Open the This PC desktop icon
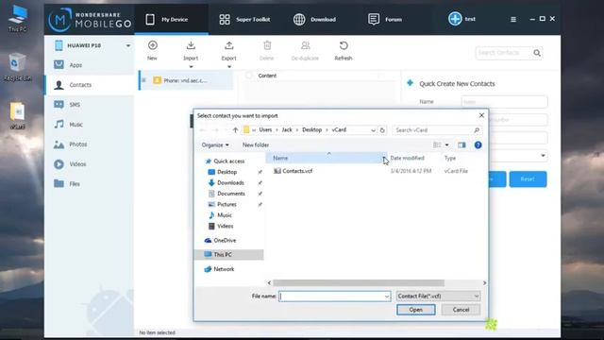This screenshot has height=340, width=604. (x=17, y=19)
